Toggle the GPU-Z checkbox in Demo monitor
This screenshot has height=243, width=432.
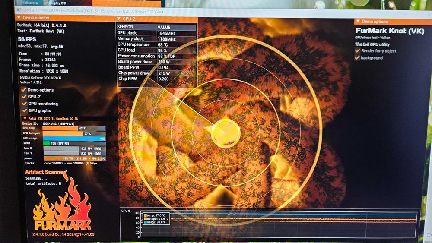click(x=24, y=97)
